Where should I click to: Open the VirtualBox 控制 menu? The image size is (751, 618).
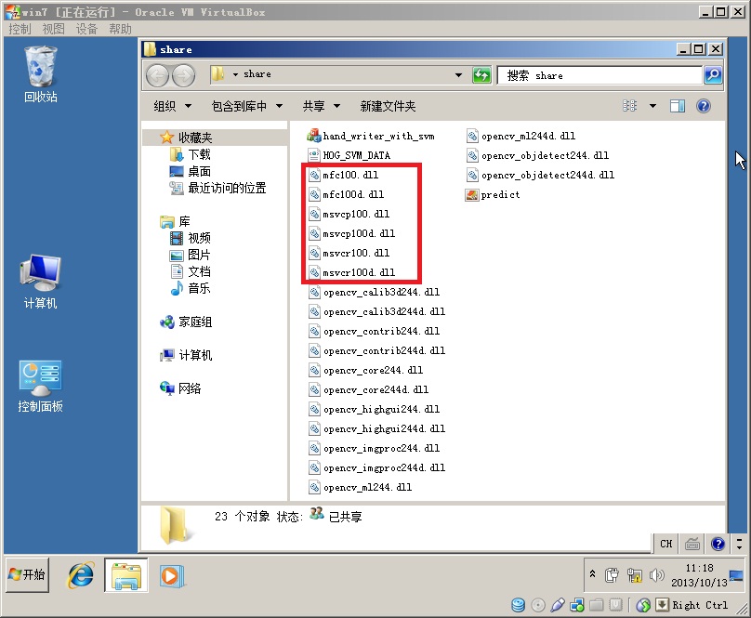tap(20, 29)
